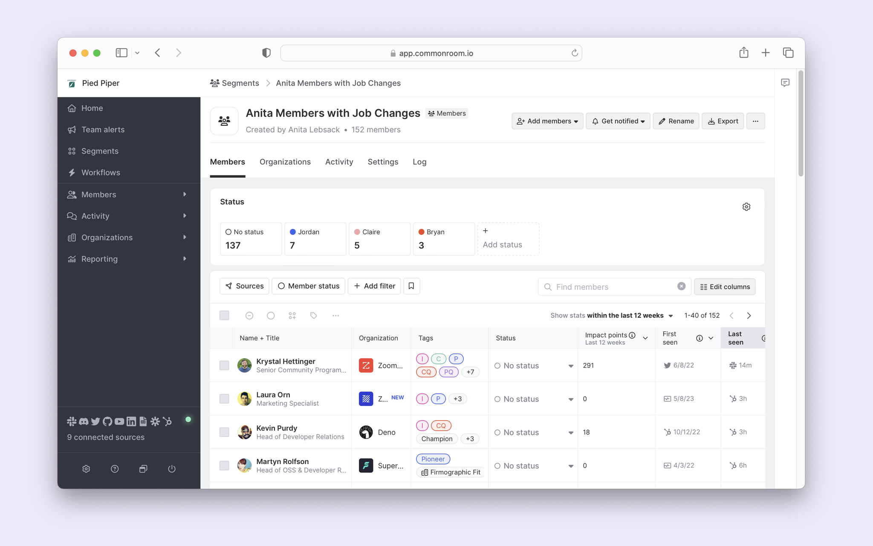The height and width of the screenshot is (546, 873).
Task: Click the Team alerts megaphone icon
Action: 72,130
